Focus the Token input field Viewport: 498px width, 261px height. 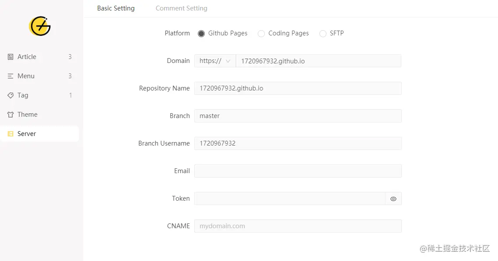[290, 198]
